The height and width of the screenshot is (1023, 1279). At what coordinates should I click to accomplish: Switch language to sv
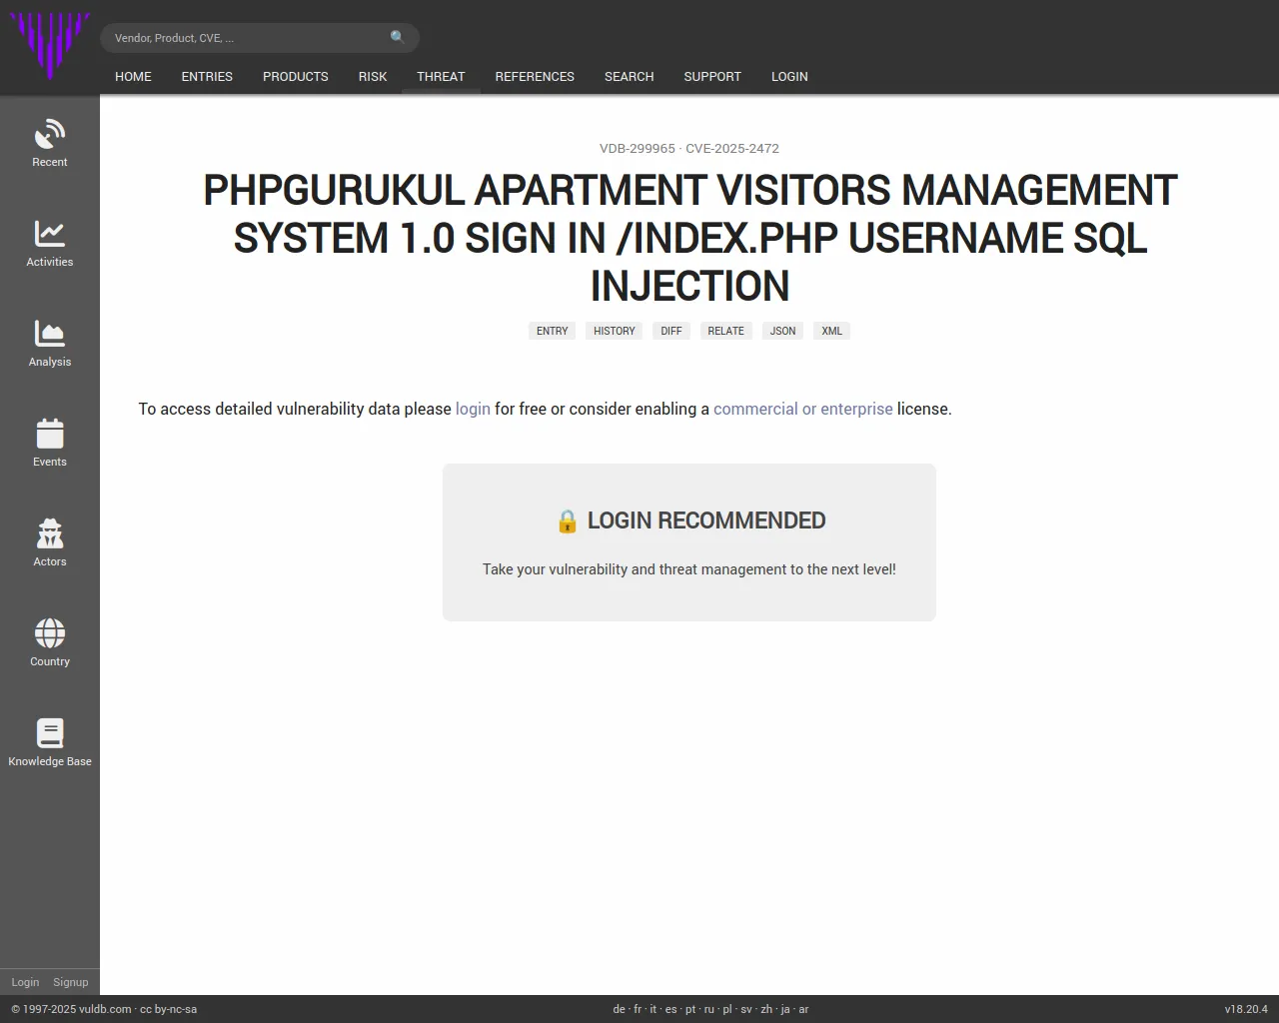746,1009
